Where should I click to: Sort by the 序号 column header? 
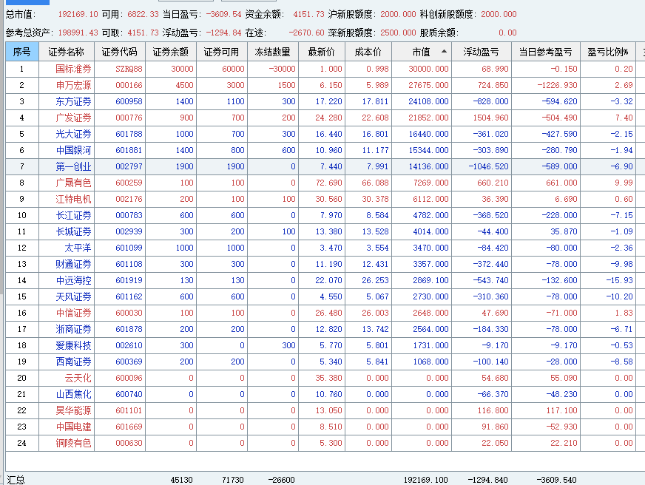22,52
